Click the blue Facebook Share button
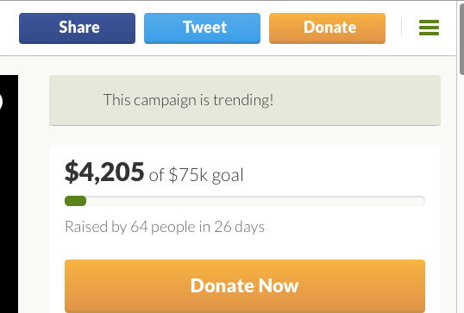 pyautogui.click(x=78, y=28)
